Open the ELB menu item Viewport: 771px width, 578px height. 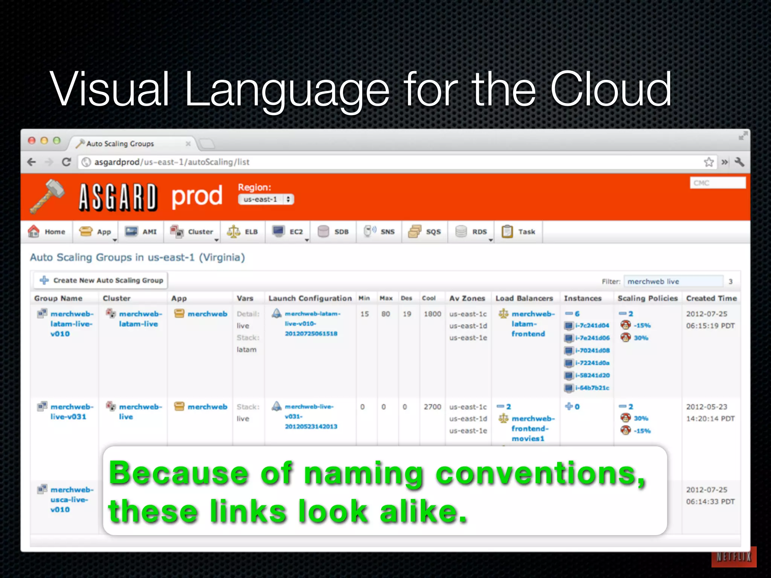coord(243,232)
